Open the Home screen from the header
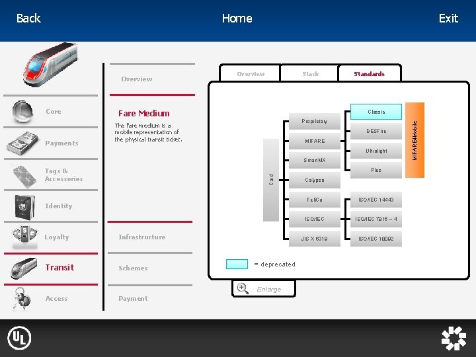The height and width of the screenshot is (357, 476). 237,19
